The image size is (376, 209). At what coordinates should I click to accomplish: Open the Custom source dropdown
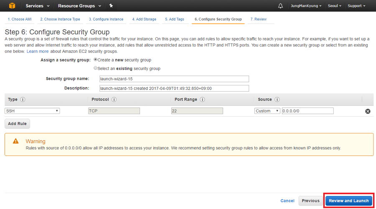(267, 111)
